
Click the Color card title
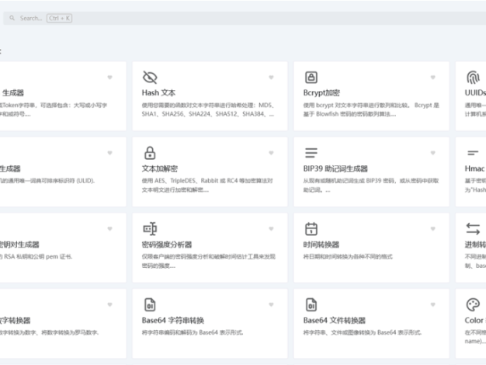coord(474,320)
